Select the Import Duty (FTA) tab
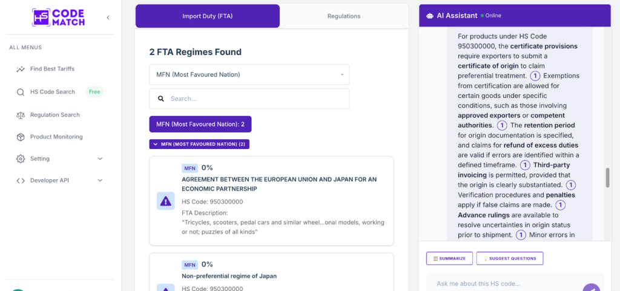Viewport: 620px width, 291px height. click(x=207, y=16)
